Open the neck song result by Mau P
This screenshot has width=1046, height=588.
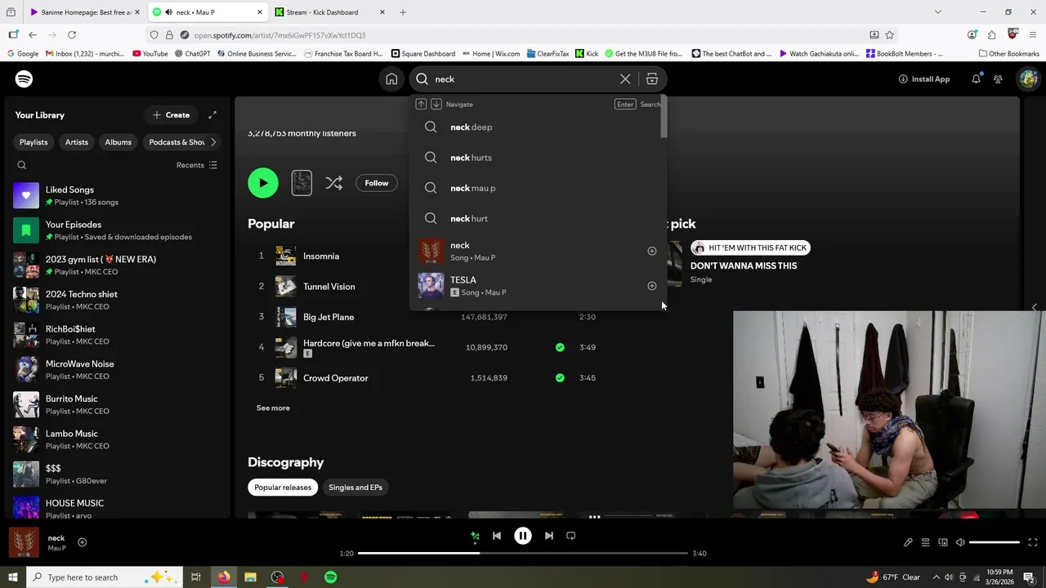pos(538,251)
